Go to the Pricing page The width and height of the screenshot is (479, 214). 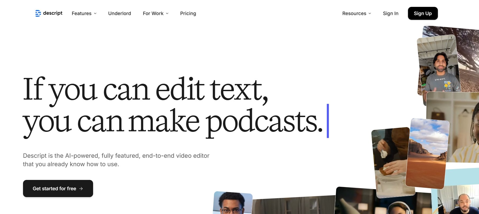(x=188, y=13)
